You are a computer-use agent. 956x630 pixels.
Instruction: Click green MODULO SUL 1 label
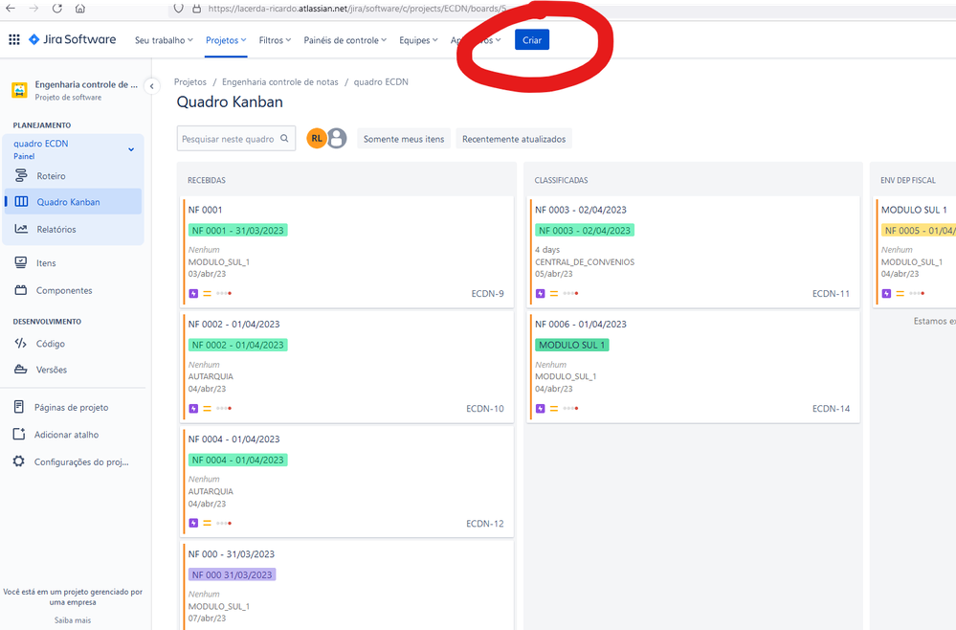(x=572, y=346)
